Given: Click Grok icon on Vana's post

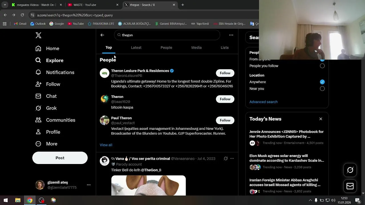Looking at the screenshot, I should point(226,159).
